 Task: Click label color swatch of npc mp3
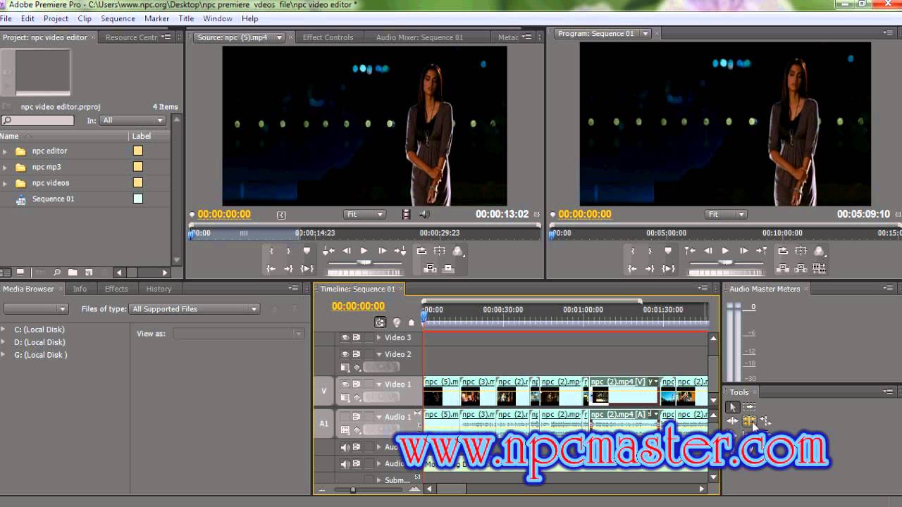138,167
